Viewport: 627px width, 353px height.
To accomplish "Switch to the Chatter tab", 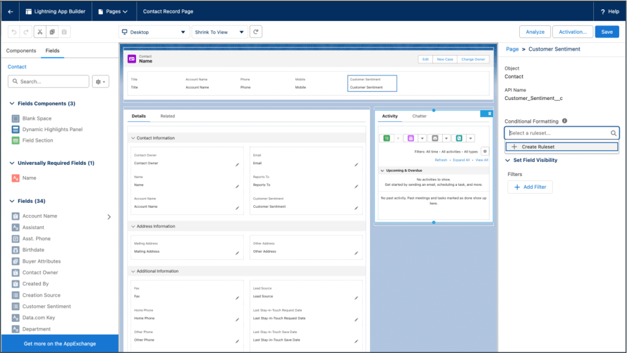I will tap(419, 116).
